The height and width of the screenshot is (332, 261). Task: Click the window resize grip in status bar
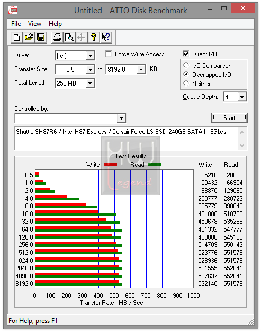251,321
